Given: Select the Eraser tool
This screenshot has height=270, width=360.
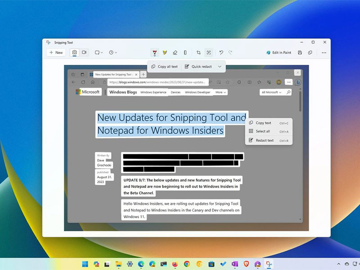Looking at the screenshot, I should pos(175,53).
